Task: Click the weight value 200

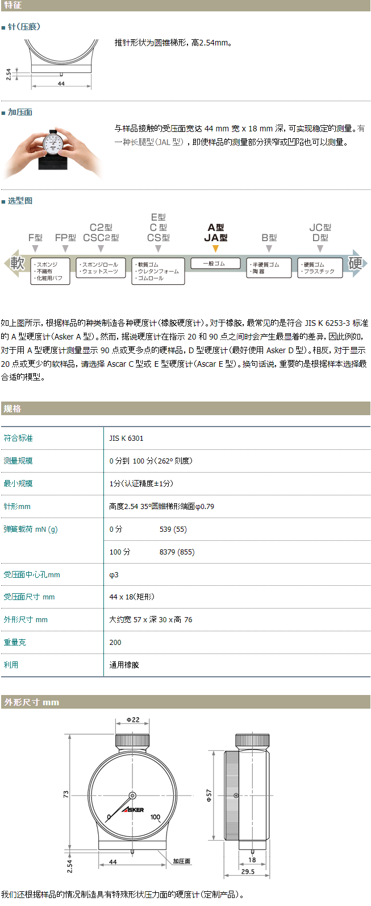Action: 115,642
